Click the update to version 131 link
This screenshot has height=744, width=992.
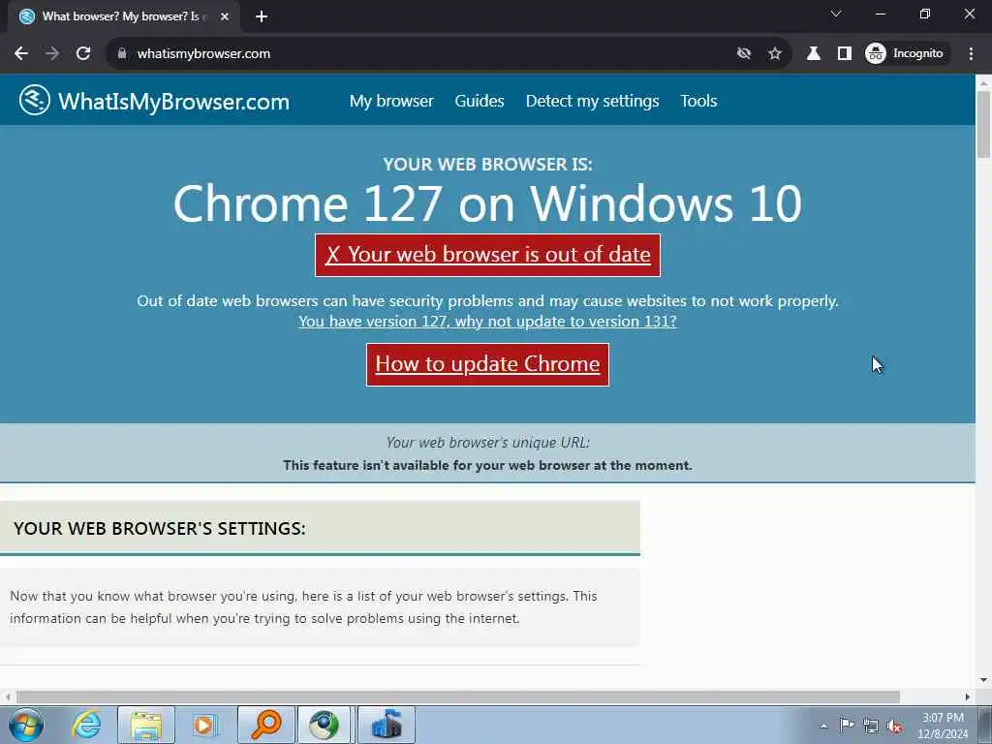(x=487, y=322)
